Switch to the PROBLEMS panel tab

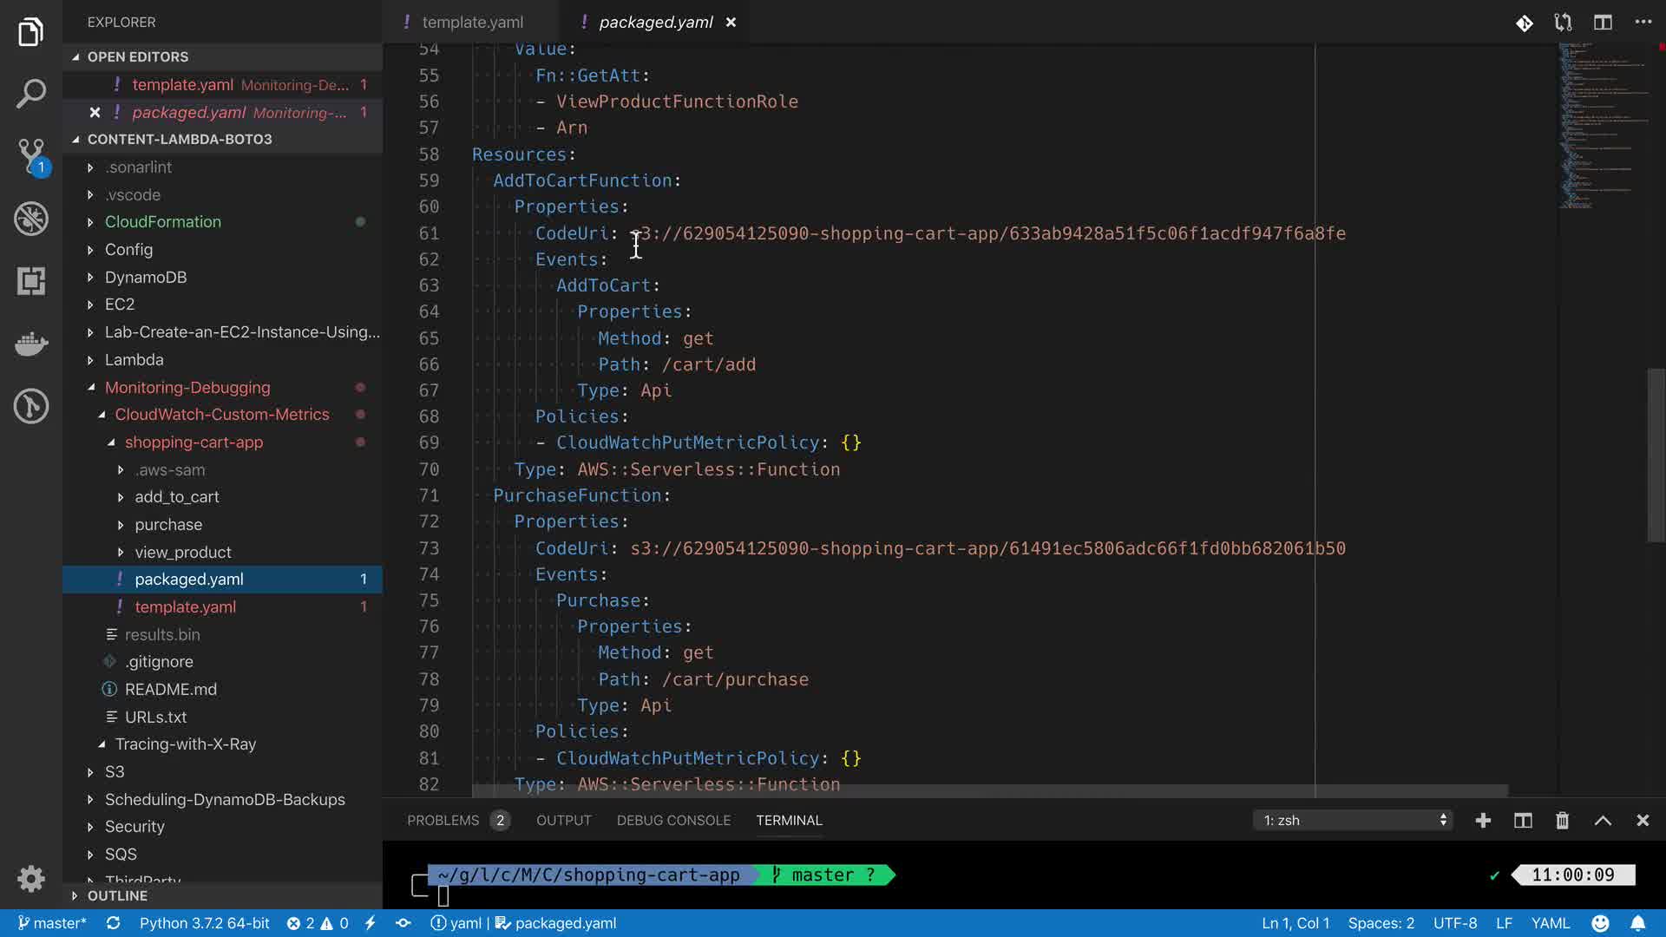click(x=443, y=821)
